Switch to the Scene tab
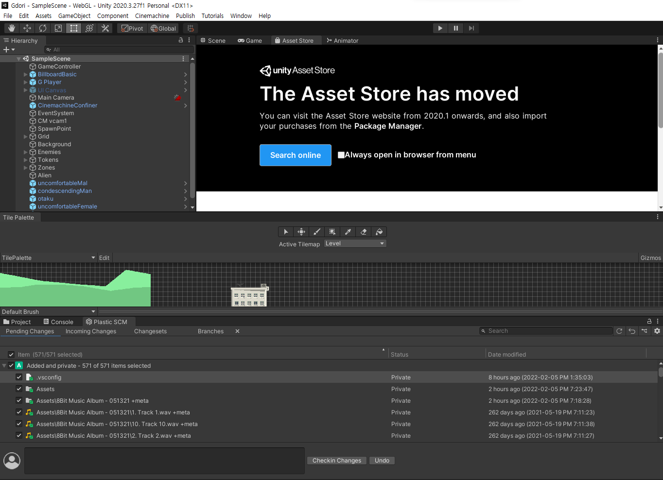 [x=213, y=41]
